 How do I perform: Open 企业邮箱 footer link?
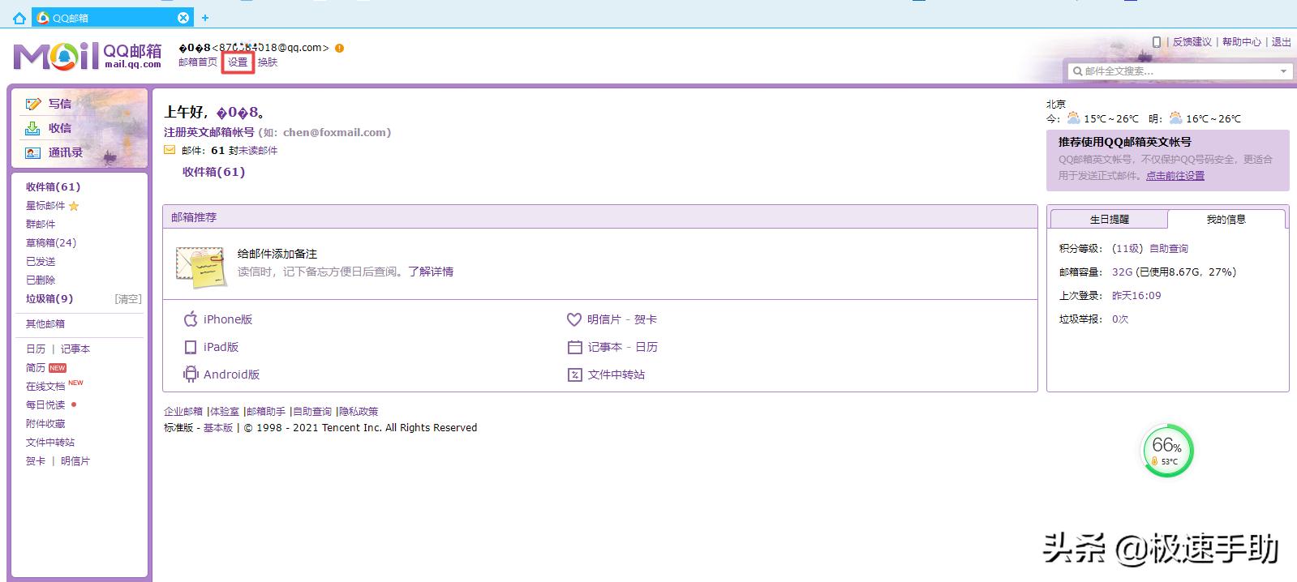[183, 412]
